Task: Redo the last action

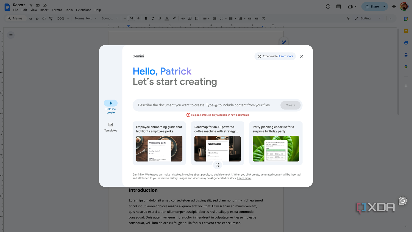Action: click(37, 18)
